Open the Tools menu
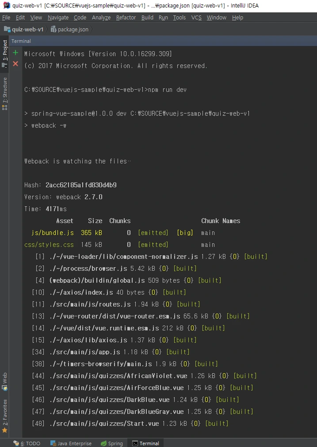This screenshot has height=447, width=317. coord(179,18)
